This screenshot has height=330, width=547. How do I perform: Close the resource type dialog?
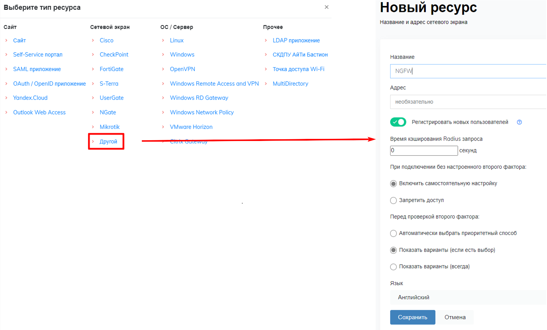tap(326, 7)
